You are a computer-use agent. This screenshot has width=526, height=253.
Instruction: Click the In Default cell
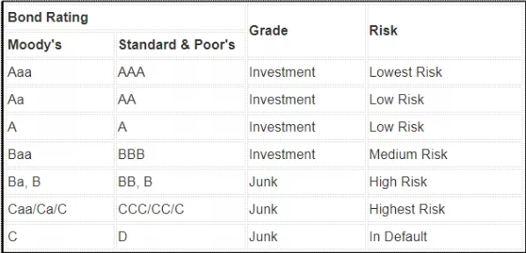(398, 237)
